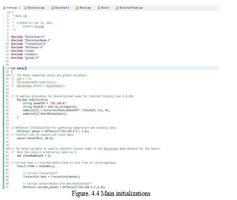Click the #include "BlockchainNode.h" line
Image resolution: width=237 pixels, height=200 pixels.
point(31,40)
